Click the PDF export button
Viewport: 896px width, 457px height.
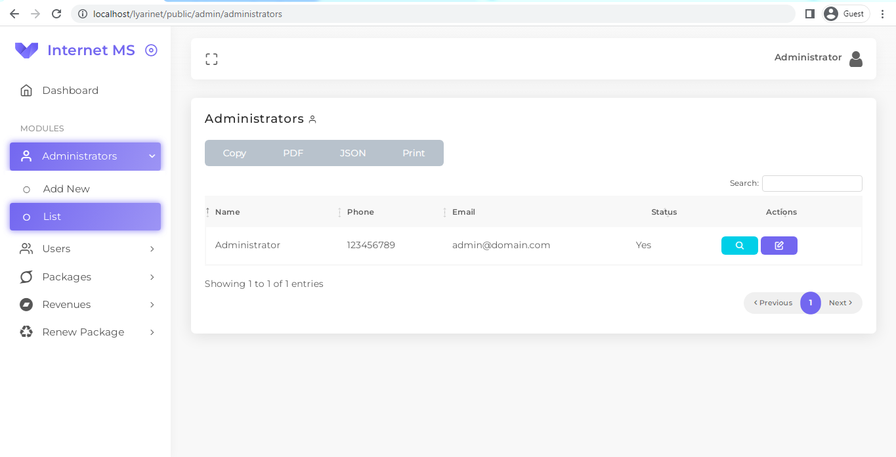point(293,152)
